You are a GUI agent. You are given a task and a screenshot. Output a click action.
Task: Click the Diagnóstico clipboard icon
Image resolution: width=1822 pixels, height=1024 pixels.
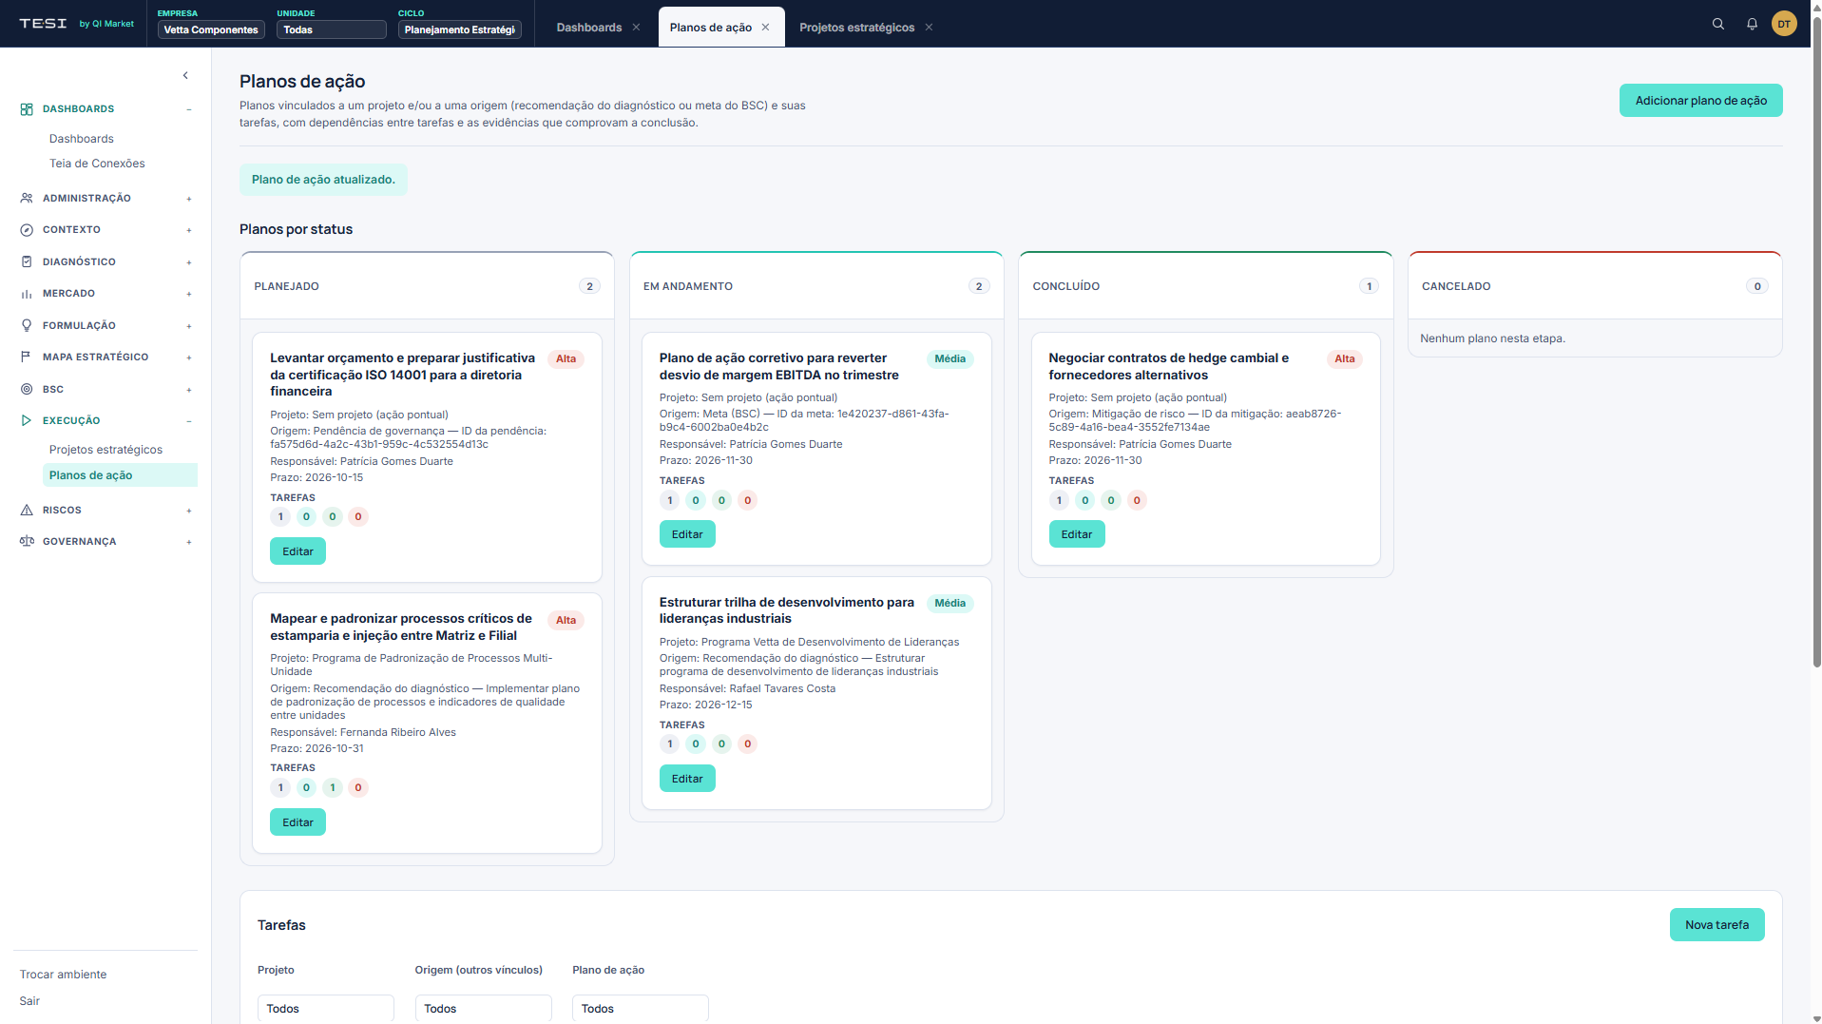click(27, 261)
